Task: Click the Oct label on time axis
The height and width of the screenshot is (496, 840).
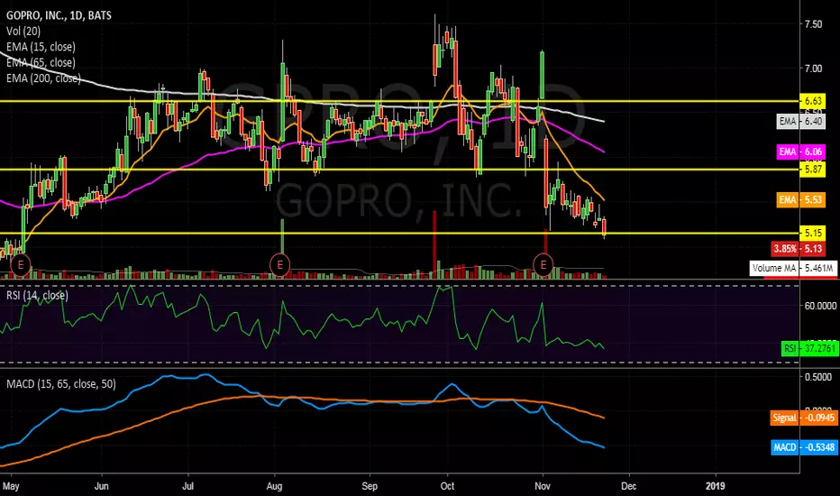Action: tap(447, 486)
